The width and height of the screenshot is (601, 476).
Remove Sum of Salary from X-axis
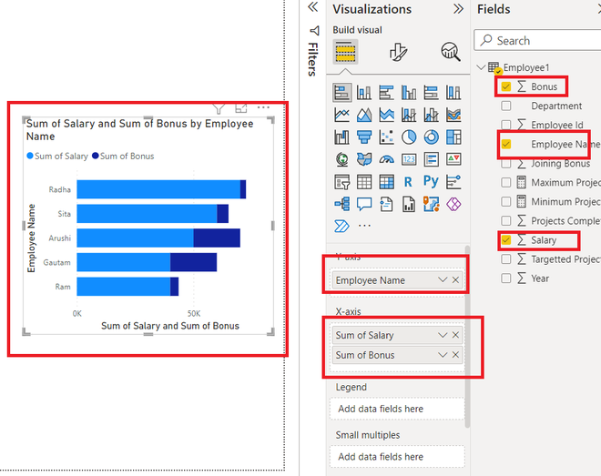(x=455, y=335)
